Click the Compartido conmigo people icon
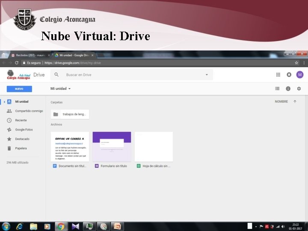 pos(9,111)
